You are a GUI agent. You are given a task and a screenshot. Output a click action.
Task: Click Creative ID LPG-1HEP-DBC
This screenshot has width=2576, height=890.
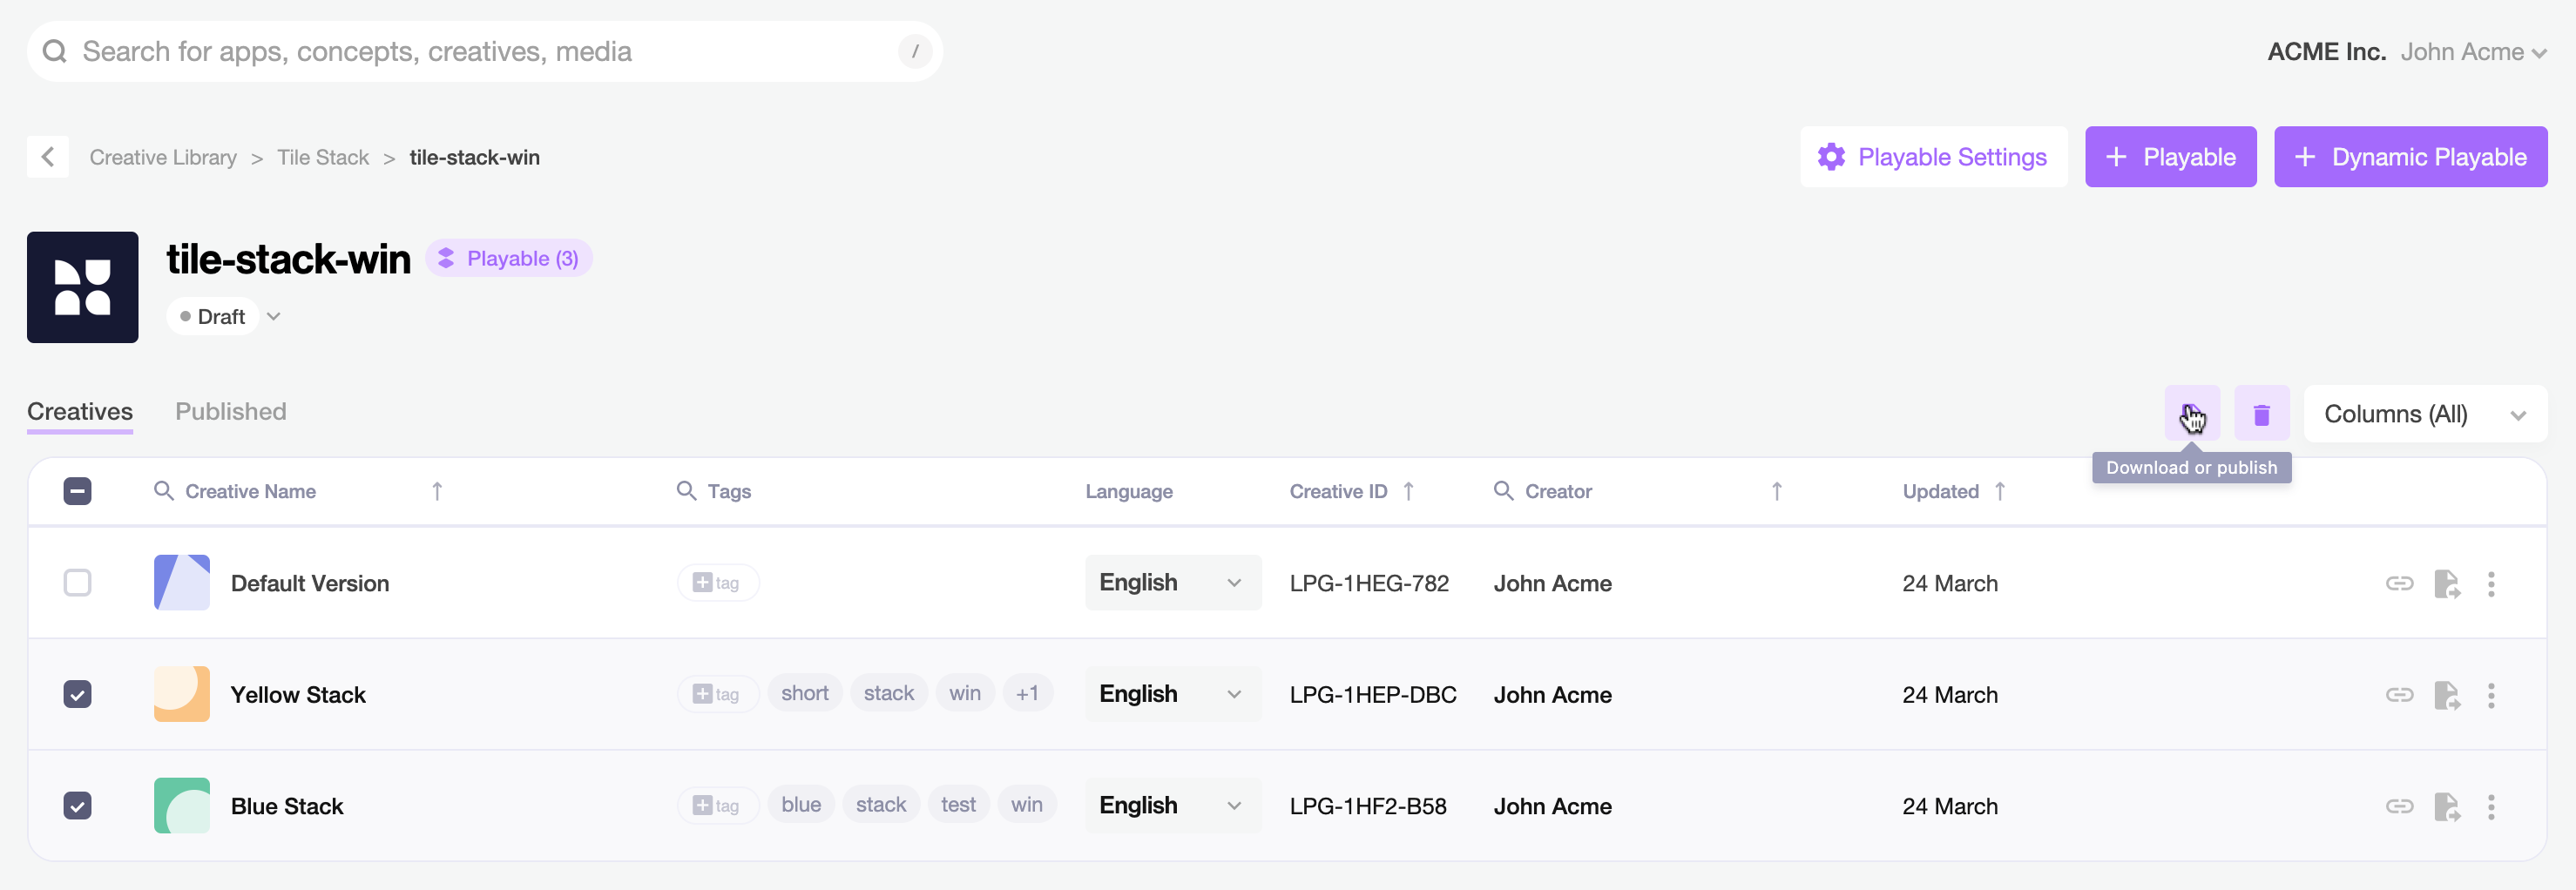1373,695
